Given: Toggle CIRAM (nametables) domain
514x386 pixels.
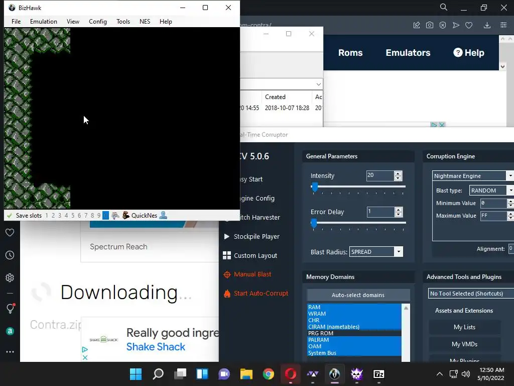Looking at the screenshot, I should (354, 327).
